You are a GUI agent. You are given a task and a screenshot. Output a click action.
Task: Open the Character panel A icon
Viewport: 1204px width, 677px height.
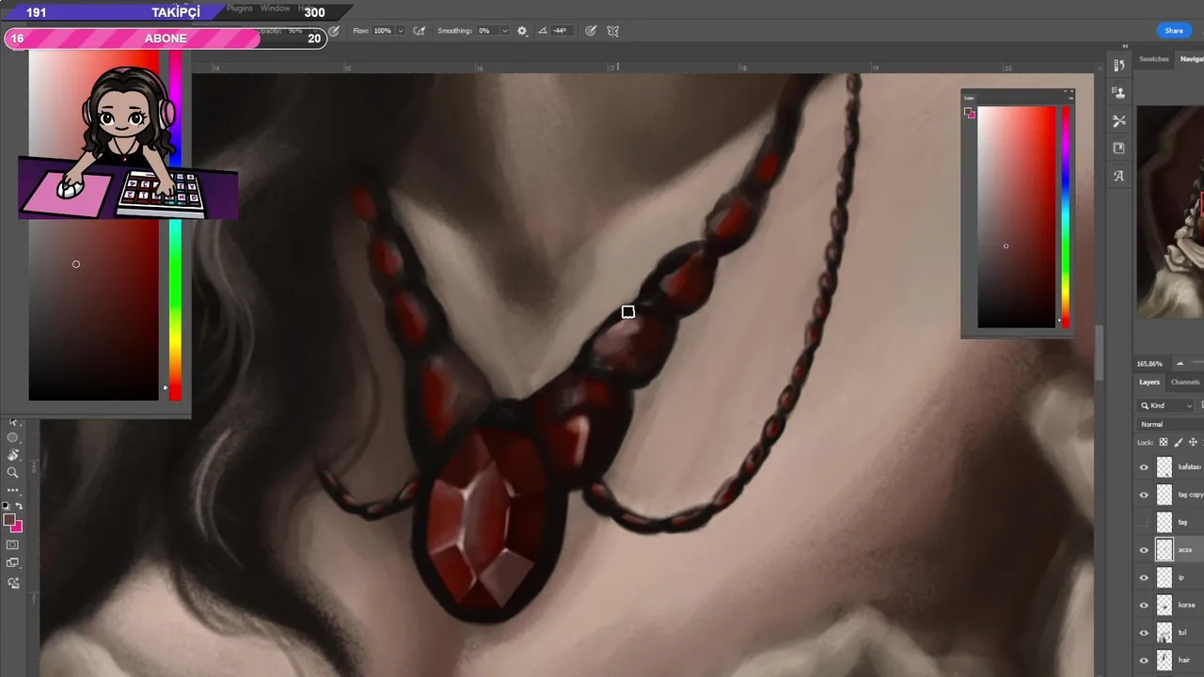(x=1118, y=176)
